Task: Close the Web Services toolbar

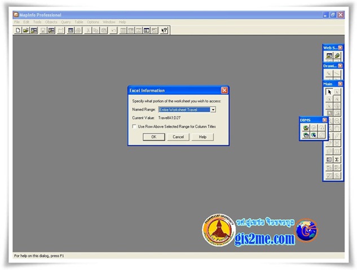Action: point(340,47)
